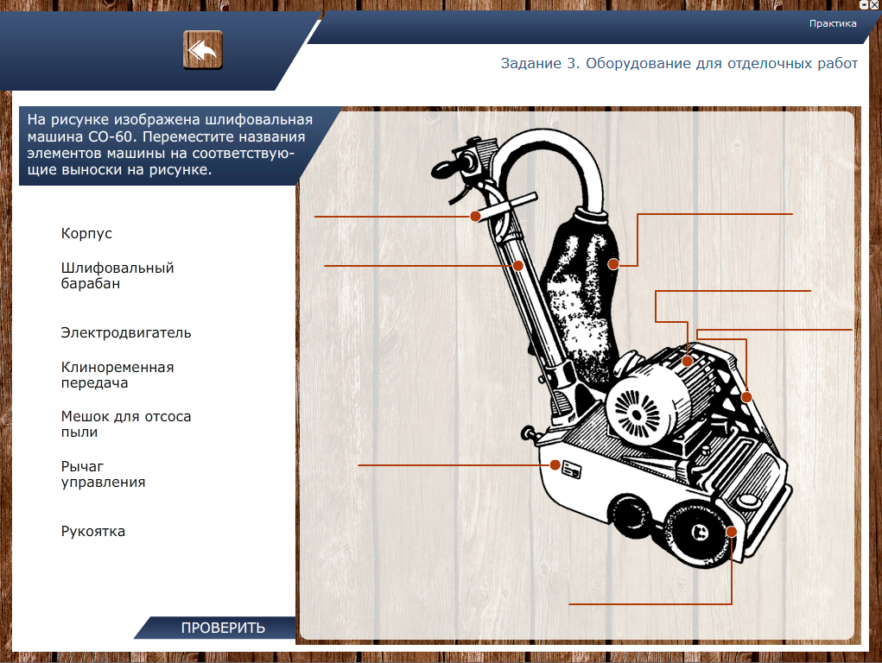Click the callout dot on the belt drive guard
882x663 pixels.
(x=747, y=397)
